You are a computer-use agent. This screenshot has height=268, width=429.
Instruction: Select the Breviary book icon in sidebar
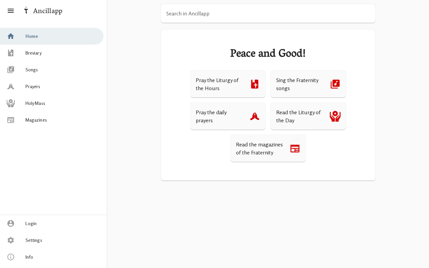pos(11,53)
